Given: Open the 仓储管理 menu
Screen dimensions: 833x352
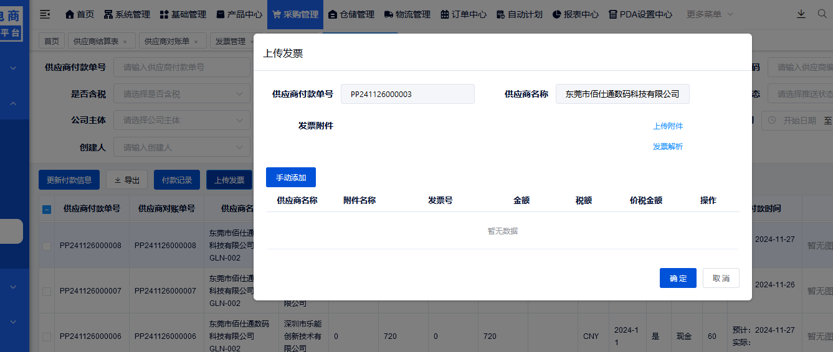Looking at the screenshot, I should point(351,14).
